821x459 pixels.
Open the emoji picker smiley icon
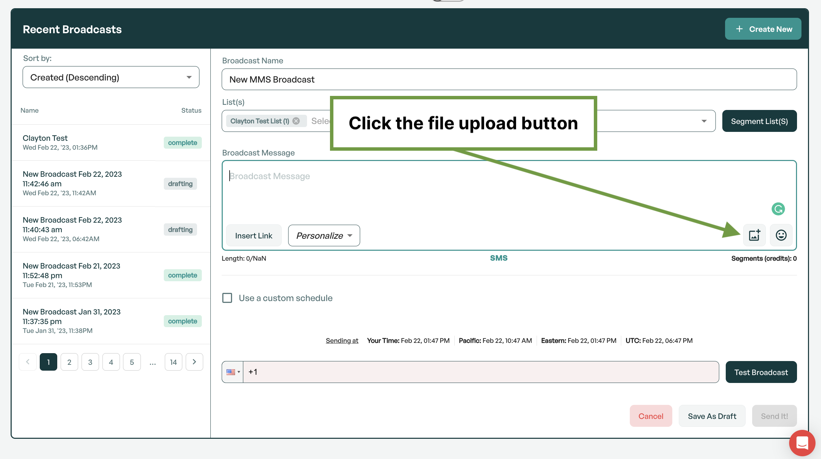pyautogui.click(x=781, y=235)
